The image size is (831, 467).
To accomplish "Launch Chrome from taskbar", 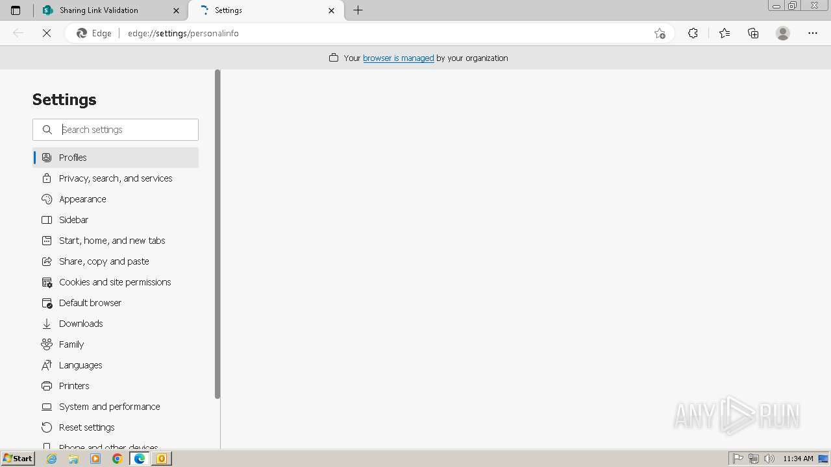I will (118, 459).
